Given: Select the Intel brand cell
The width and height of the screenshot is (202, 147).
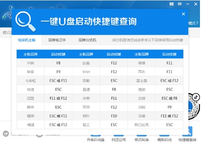Looking at the screenshot, I should 86,72.
